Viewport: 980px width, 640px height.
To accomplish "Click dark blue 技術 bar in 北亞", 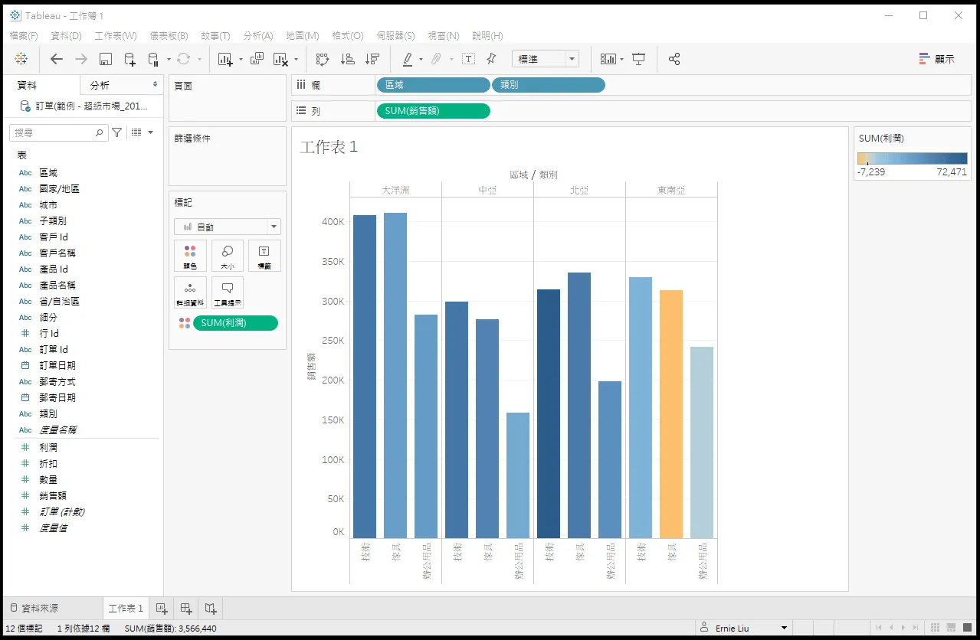I will click(x=549, y=413).
